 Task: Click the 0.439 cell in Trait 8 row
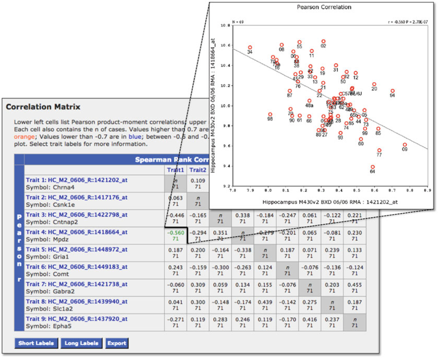pos(265,305)
